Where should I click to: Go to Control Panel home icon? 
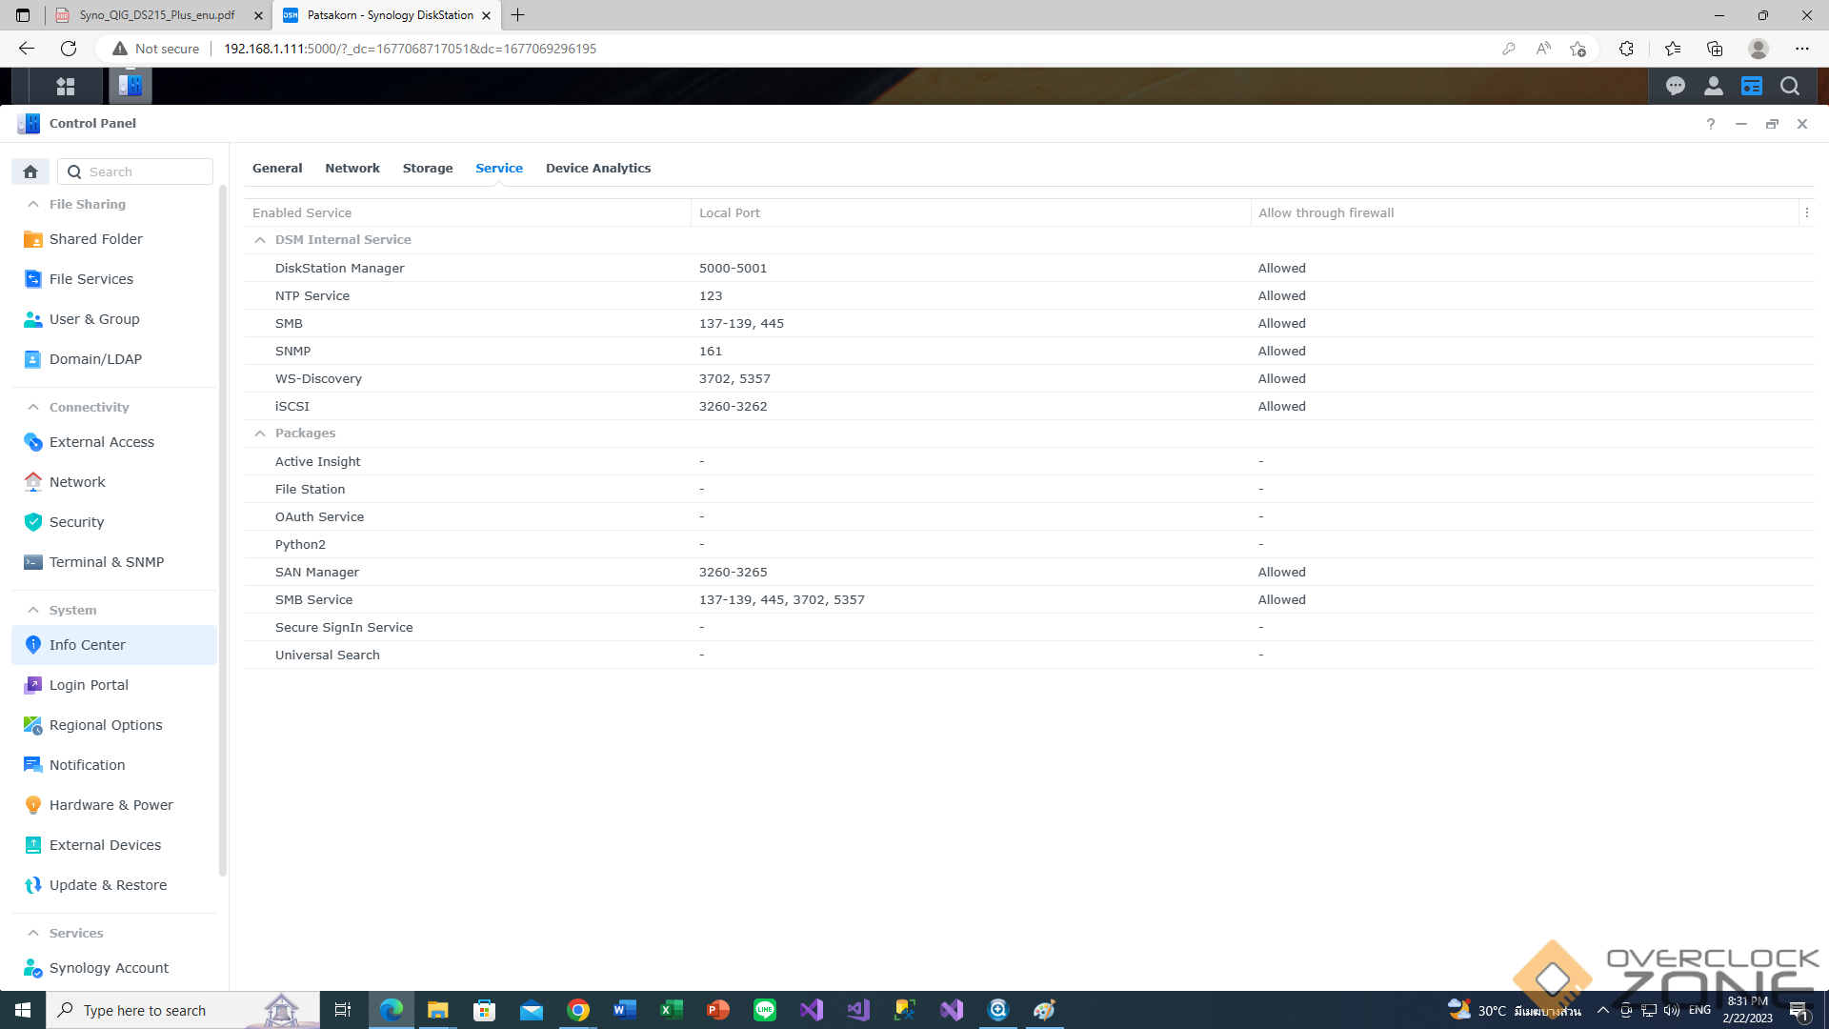pyautogui.click(x=30, y=171)
